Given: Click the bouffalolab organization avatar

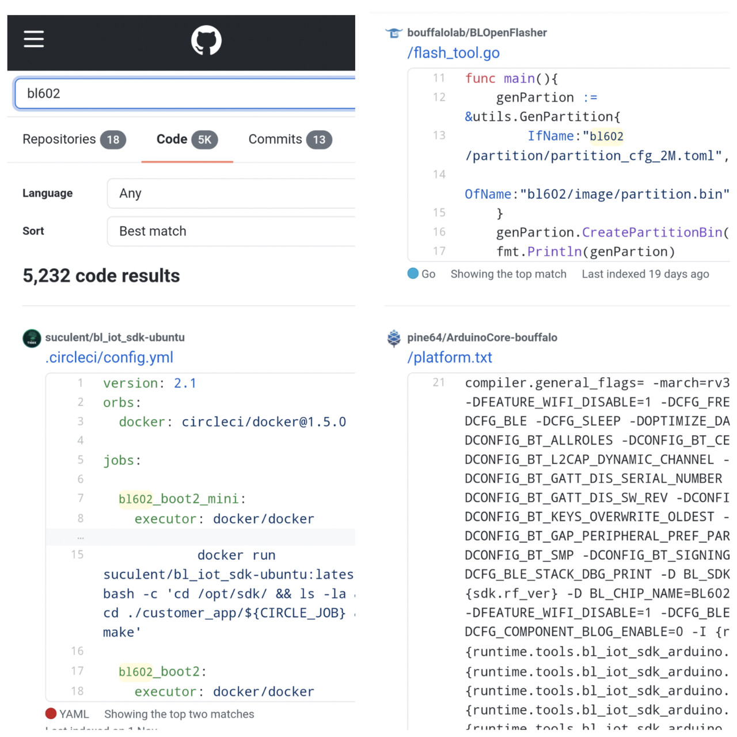Looking at the screenshot, I should 394,33.
